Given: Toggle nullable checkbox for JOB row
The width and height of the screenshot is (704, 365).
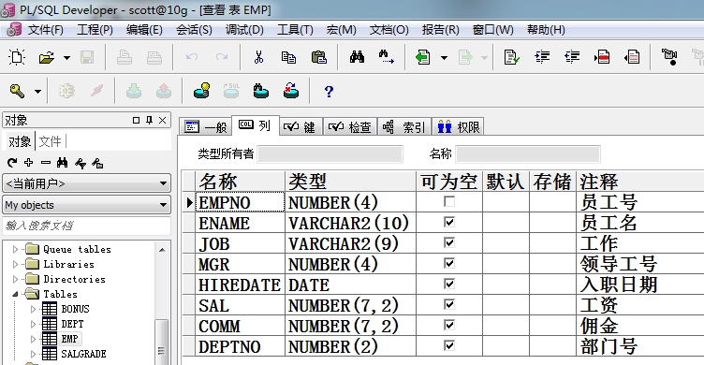Looking at the screenshot, I should pos(449,242).
